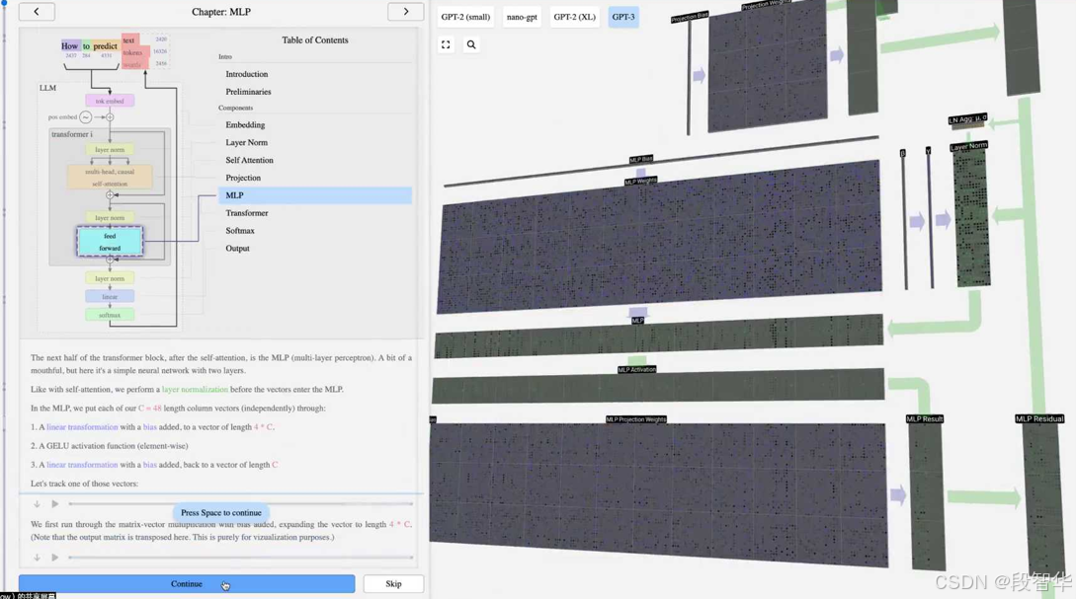This screenshot has width=1076, height=599.
Task: Click 'Press Space to continue' tooltip
Action: click(221, 512)
